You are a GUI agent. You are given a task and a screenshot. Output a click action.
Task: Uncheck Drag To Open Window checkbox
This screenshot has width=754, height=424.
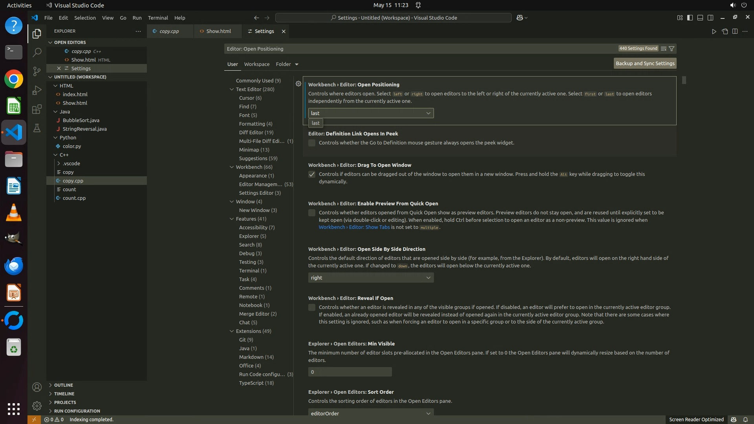coord(312,174)
